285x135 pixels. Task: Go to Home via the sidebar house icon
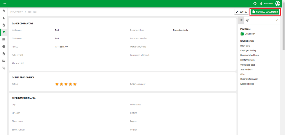[4, 11]
